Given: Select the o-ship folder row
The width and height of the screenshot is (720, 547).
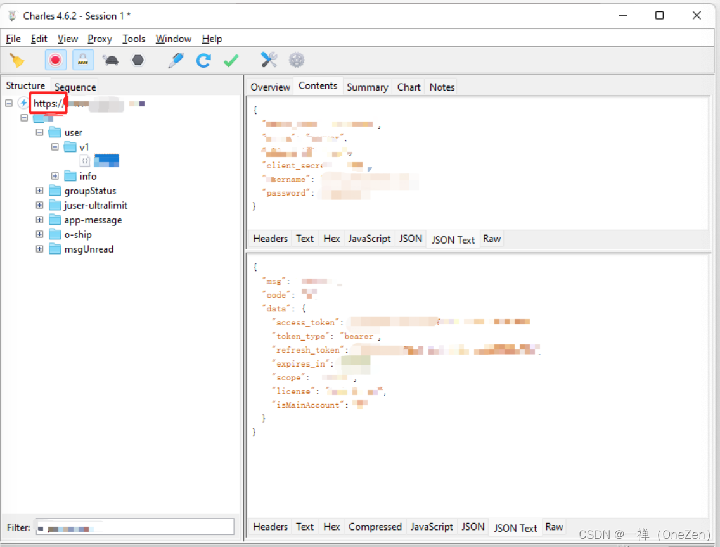Looking at the screenshot, I should pos(70,234).
